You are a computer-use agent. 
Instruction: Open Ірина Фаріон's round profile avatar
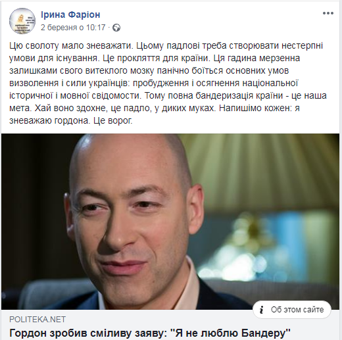pos(22,21)
